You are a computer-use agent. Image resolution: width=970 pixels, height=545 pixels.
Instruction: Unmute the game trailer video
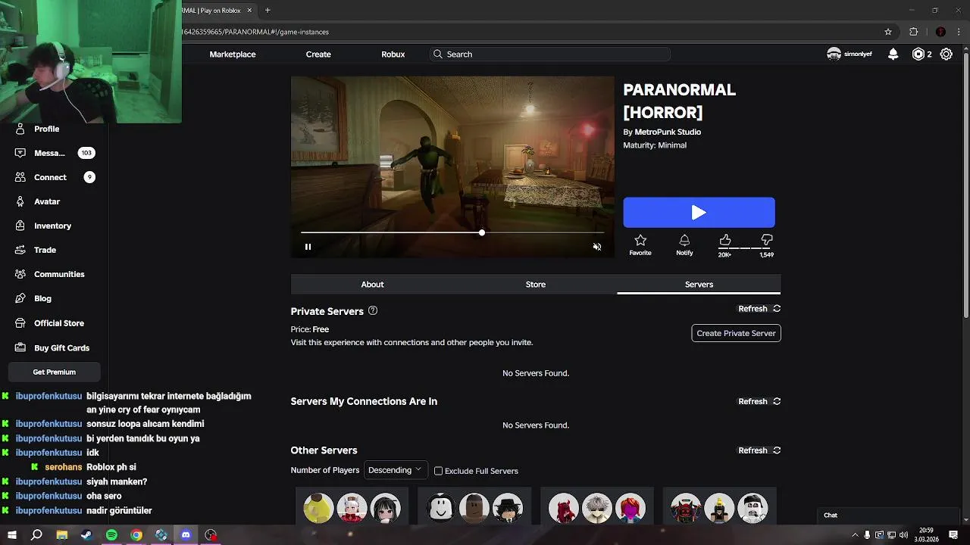pos(597,247)
